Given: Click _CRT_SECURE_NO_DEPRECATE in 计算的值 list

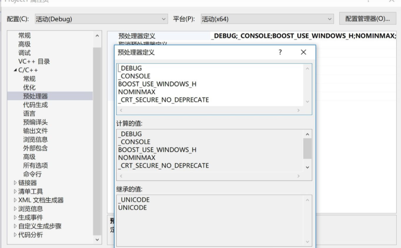Looking at the screenshot, I should point(162,165).
